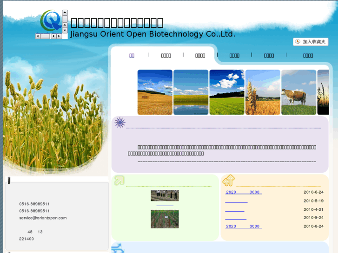Open the wheat ears closeup thumbnail
Viewport: 338px width, 253px height.
click(263, 92)
